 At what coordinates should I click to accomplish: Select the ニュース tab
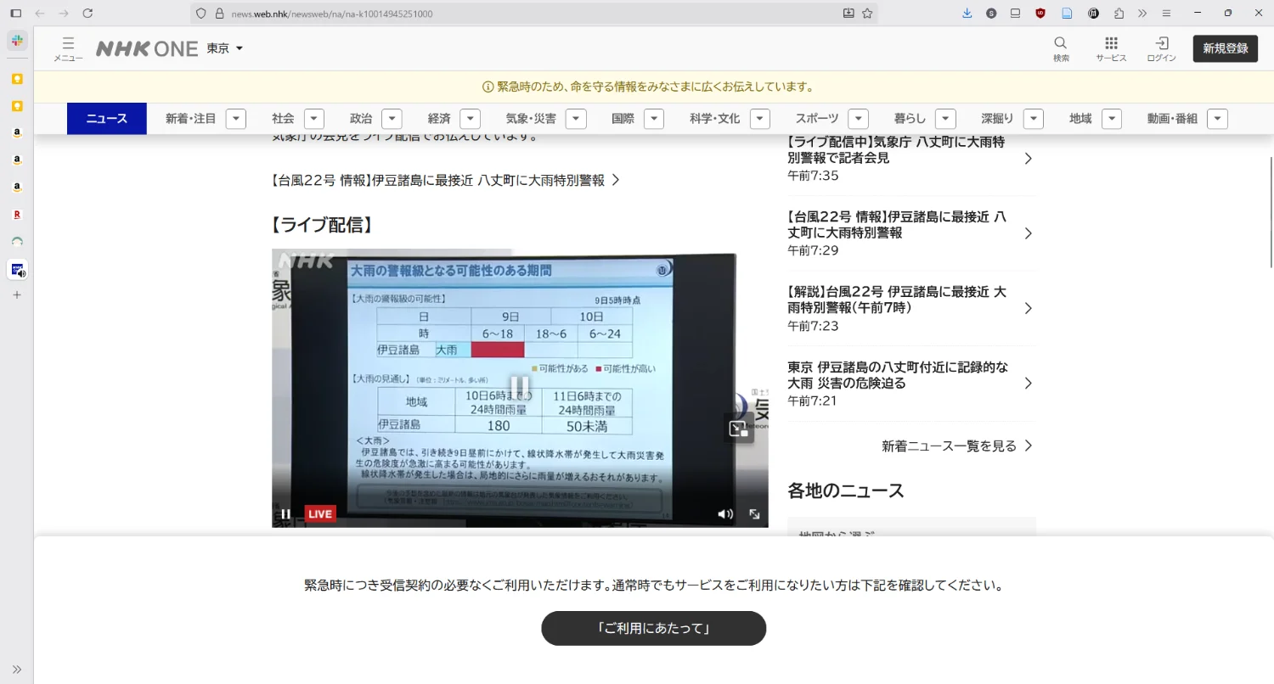(107, 119)
